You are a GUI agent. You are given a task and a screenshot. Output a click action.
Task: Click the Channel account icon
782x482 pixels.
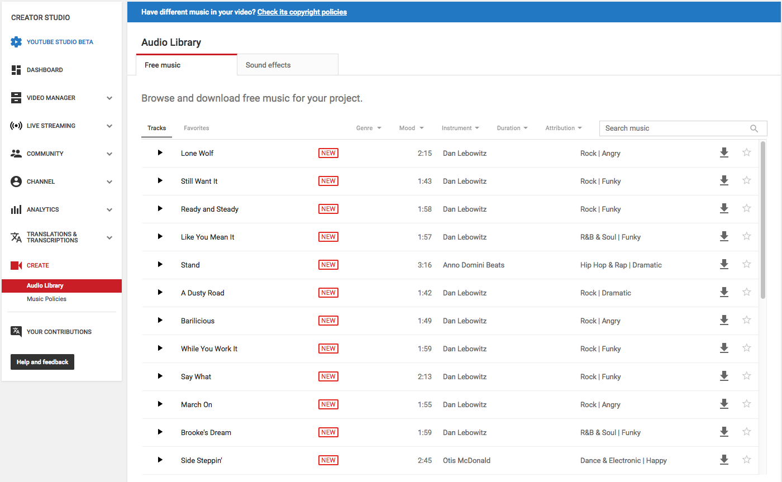(x=16, y=182)
